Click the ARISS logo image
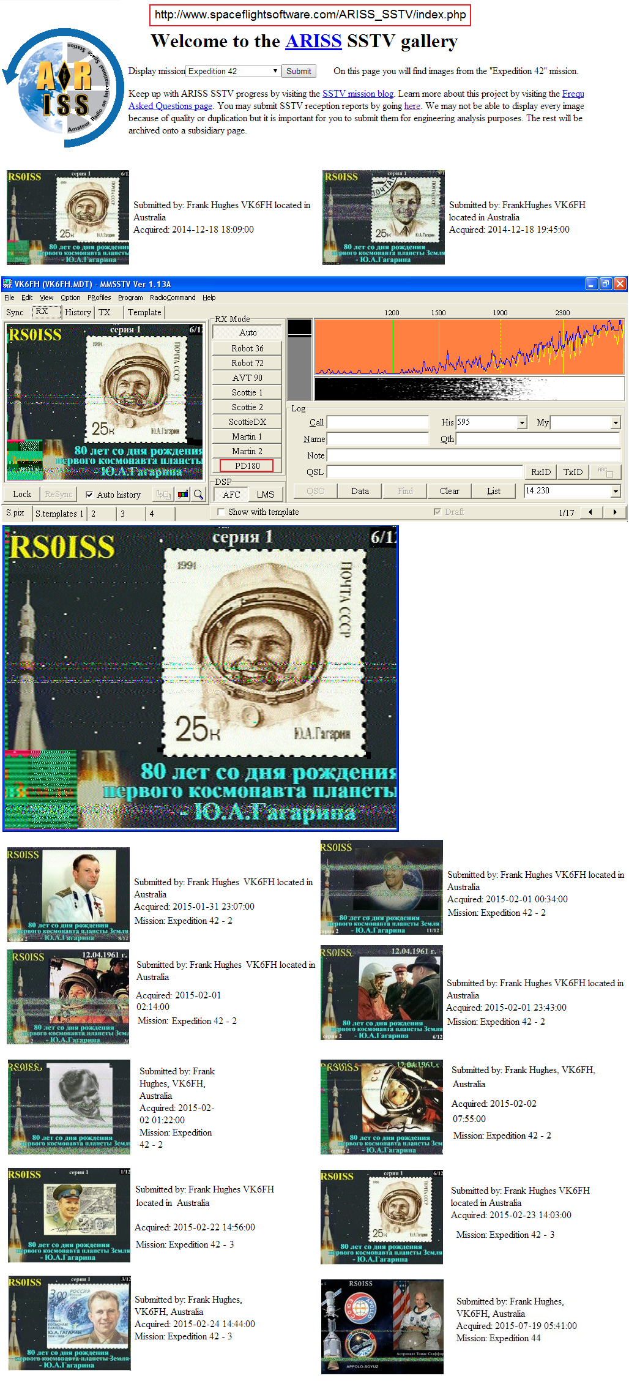Viewport: 629px width, 1381px height. click(64, 88)
